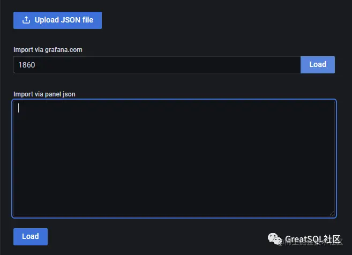
Task: Click inside the panel json text area
Action: point(174,159)
